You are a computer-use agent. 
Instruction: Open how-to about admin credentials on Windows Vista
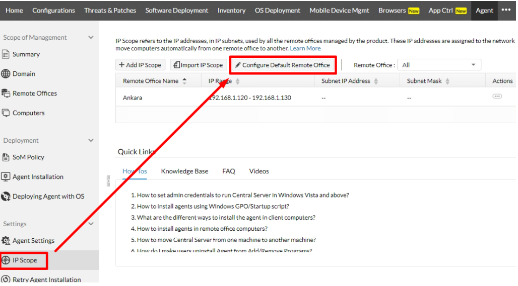click(243, 195)
